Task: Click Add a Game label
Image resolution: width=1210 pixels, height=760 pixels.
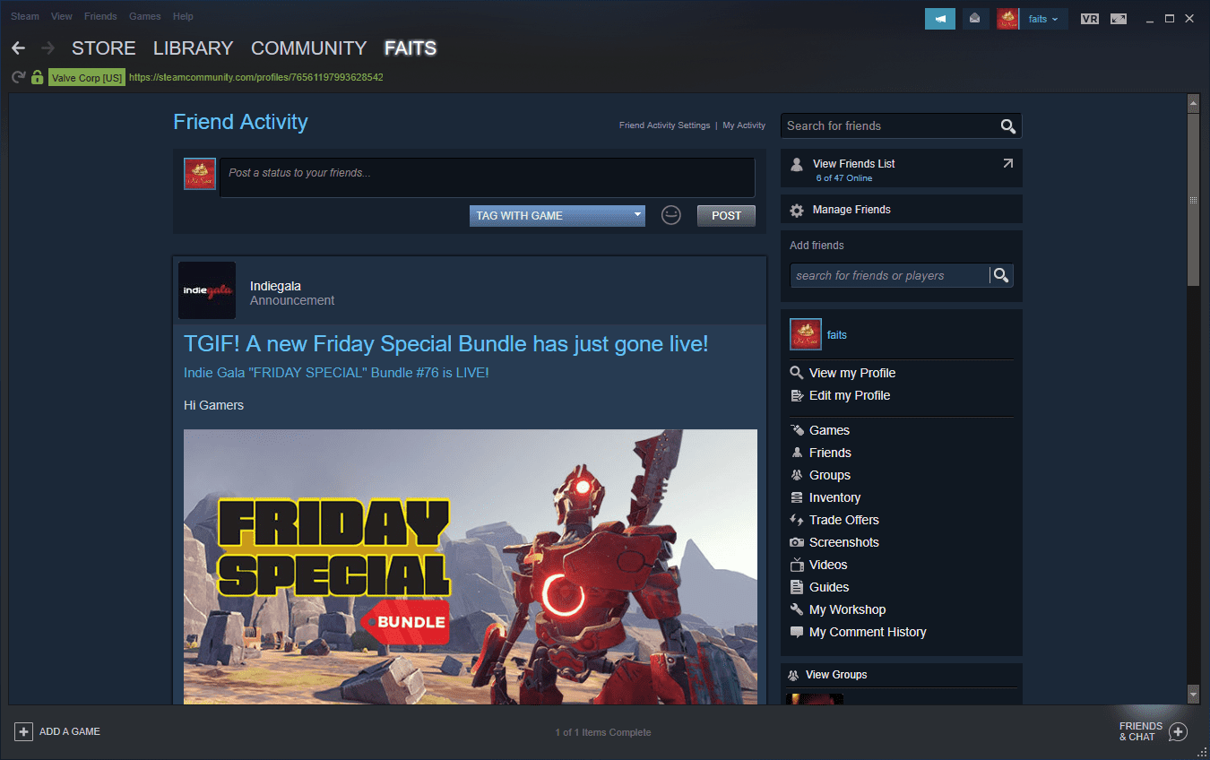Action: (x=70, y=732)
